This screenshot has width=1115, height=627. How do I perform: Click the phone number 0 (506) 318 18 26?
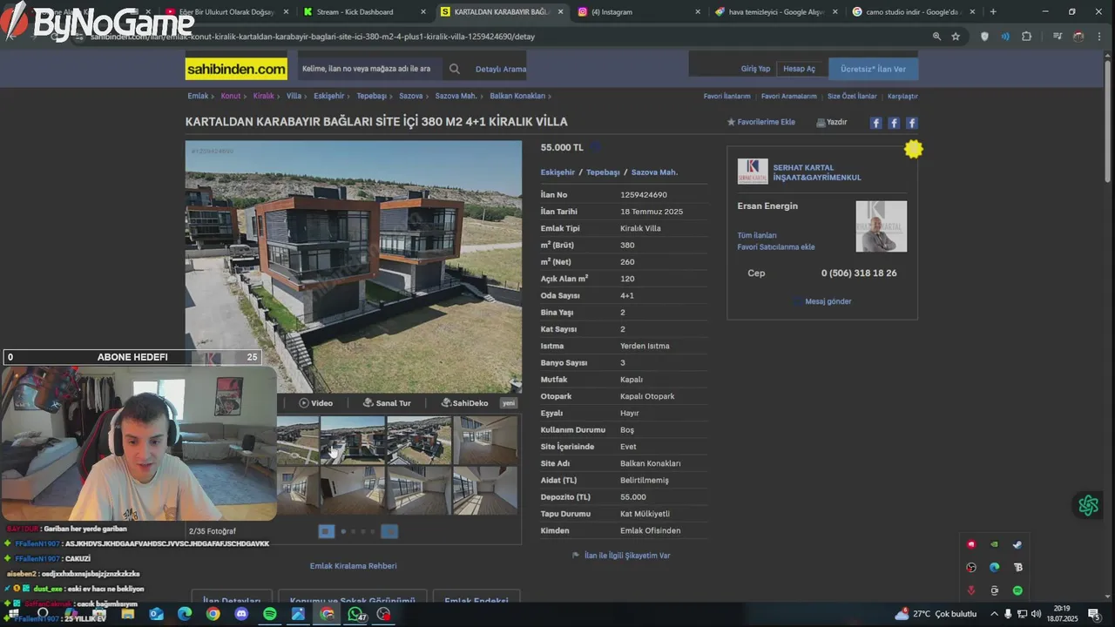click(859, 273)
